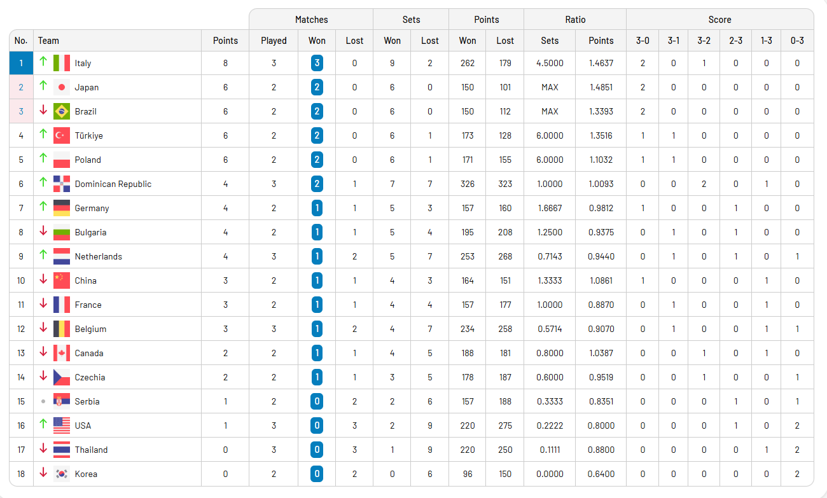Select the Team column header
Viewport: 827px width, 498px height.
click(48, 41)
